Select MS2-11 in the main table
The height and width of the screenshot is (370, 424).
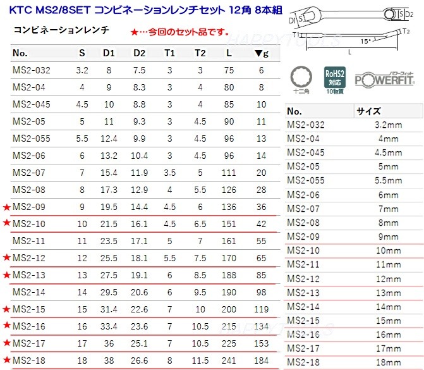[29, 241]
